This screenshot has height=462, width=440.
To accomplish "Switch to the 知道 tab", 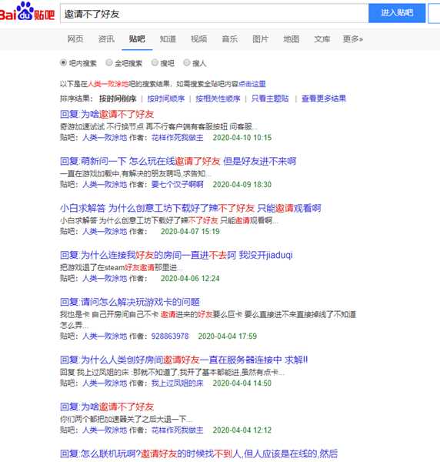I will 168,39.
